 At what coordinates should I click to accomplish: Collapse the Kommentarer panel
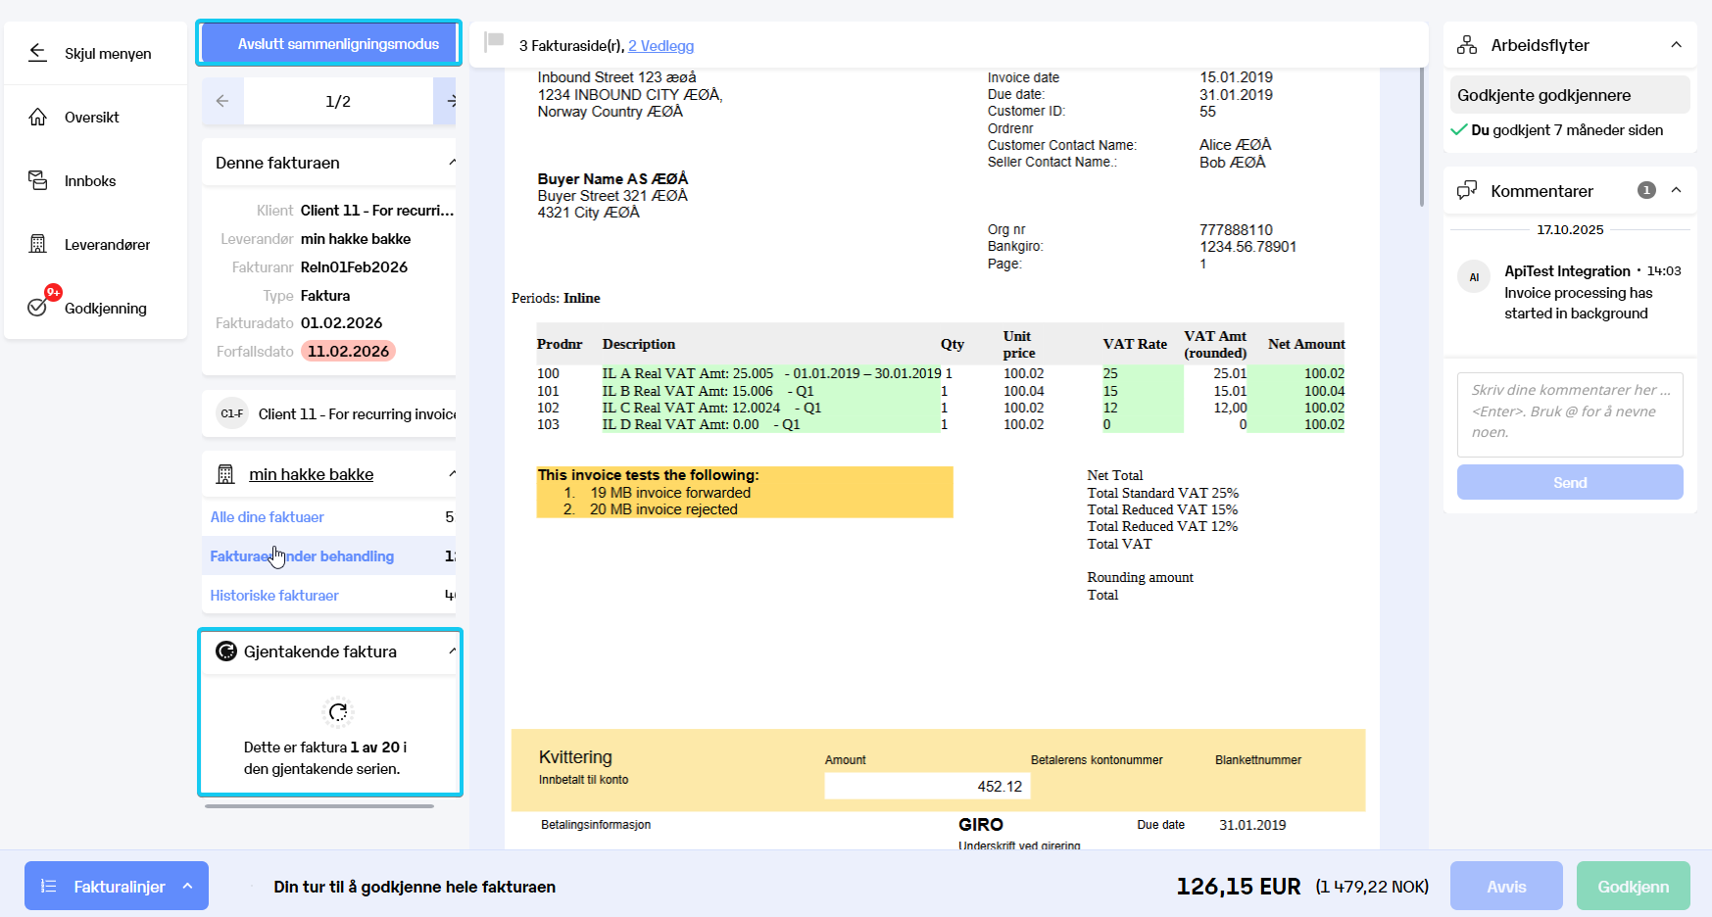click(x=1677, y=190)
